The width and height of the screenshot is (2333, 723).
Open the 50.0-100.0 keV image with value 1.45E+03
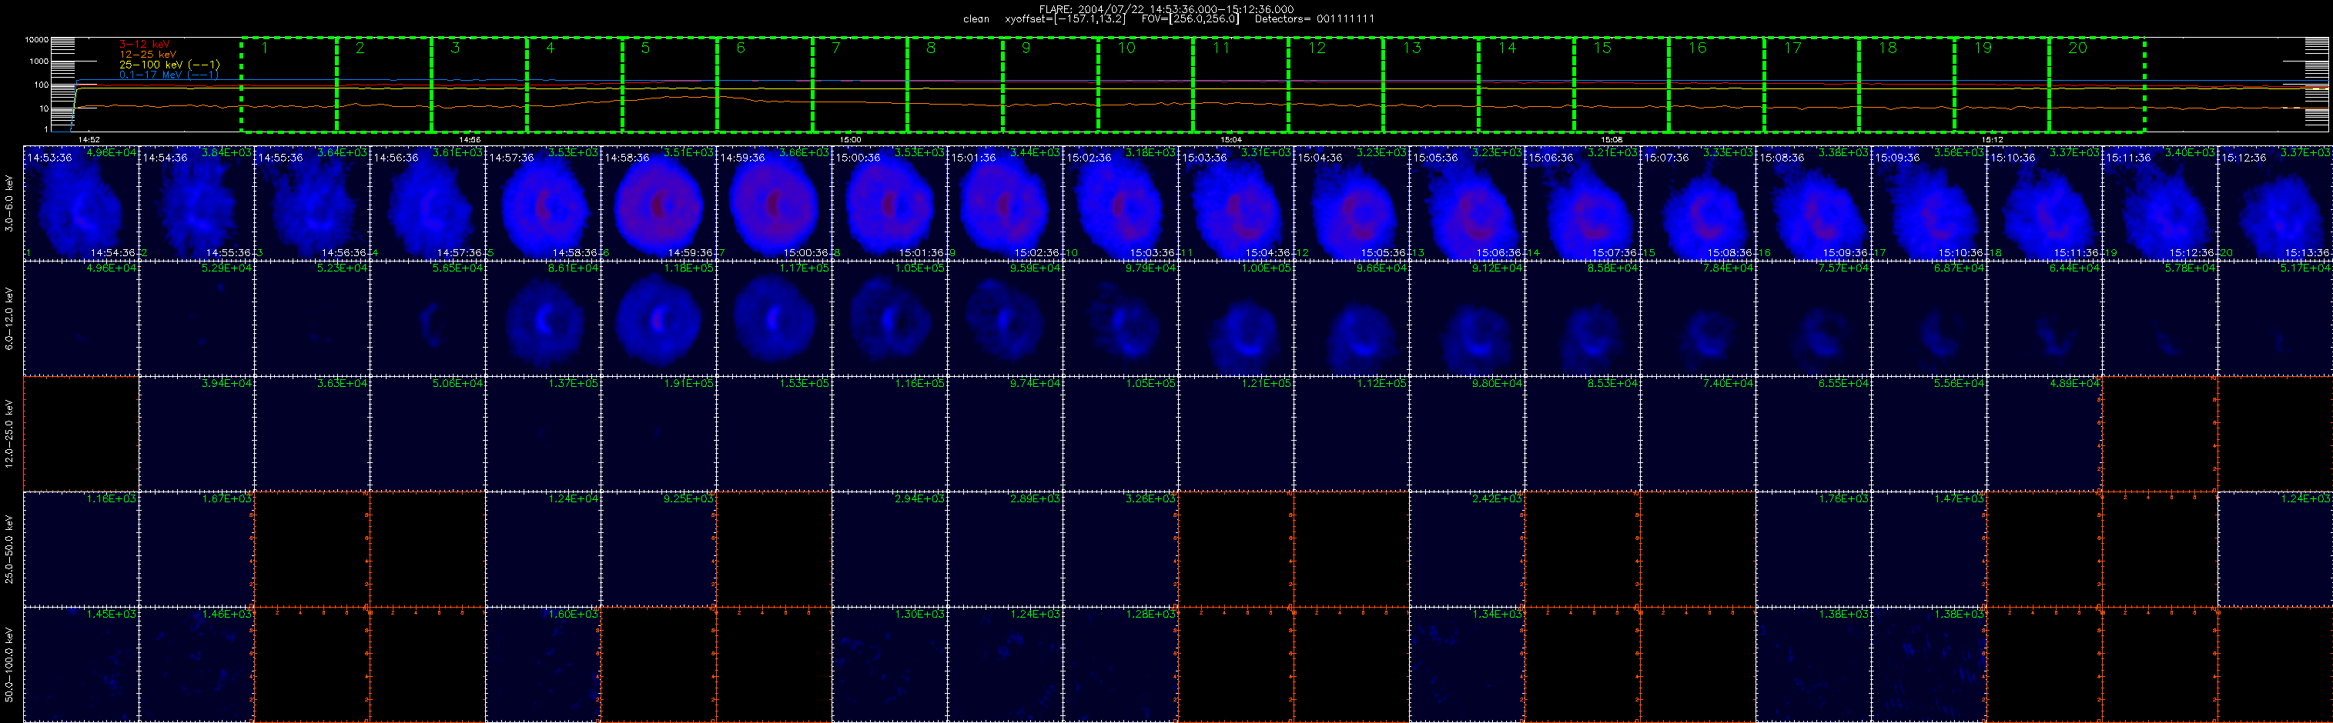click(x=81, y=665)
